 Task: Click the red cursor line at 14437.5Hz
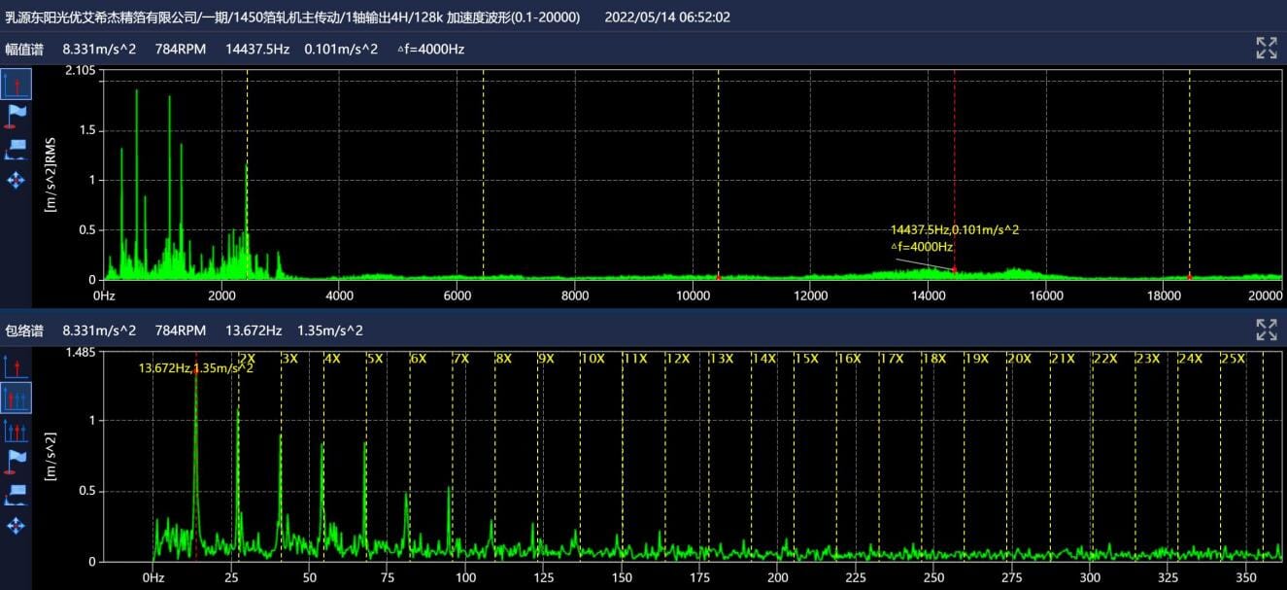tap(954, 175)
